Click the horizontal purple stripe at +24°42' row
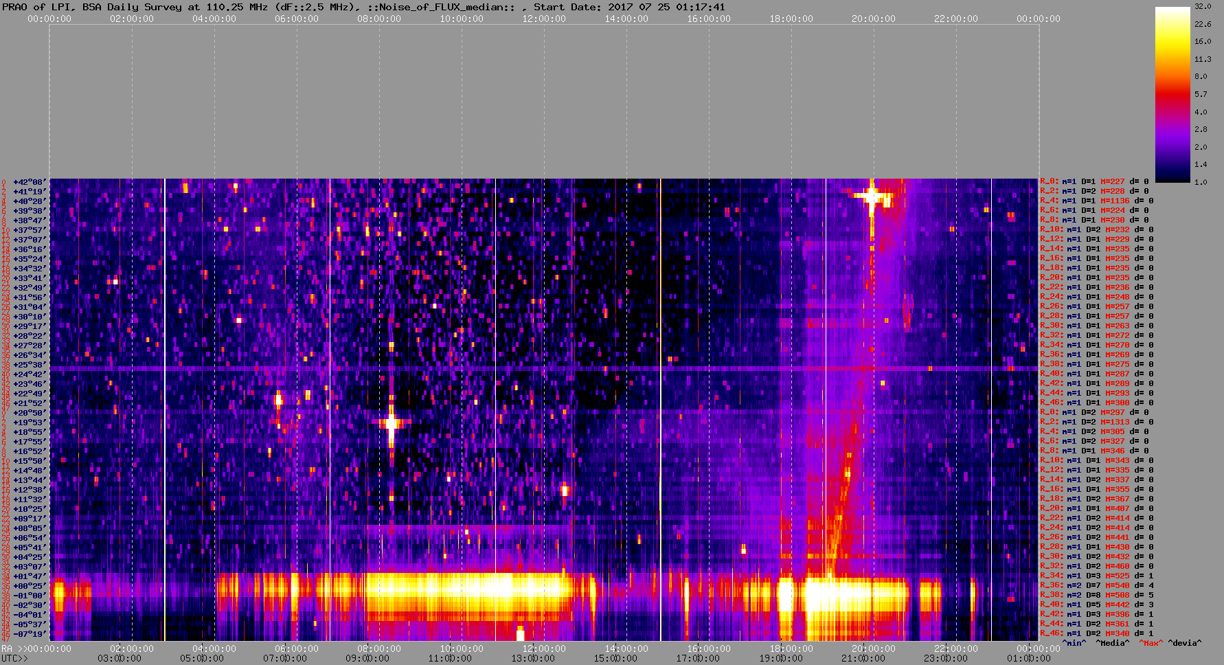1224x665 pixels. (x=544, y=369)
